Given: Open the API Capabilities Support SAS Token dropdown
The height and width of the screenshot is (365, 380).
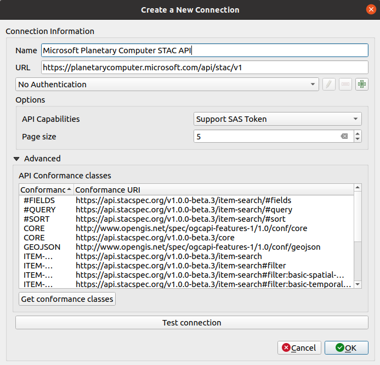Looking at the screenshot, I should (x=277, y=119).
